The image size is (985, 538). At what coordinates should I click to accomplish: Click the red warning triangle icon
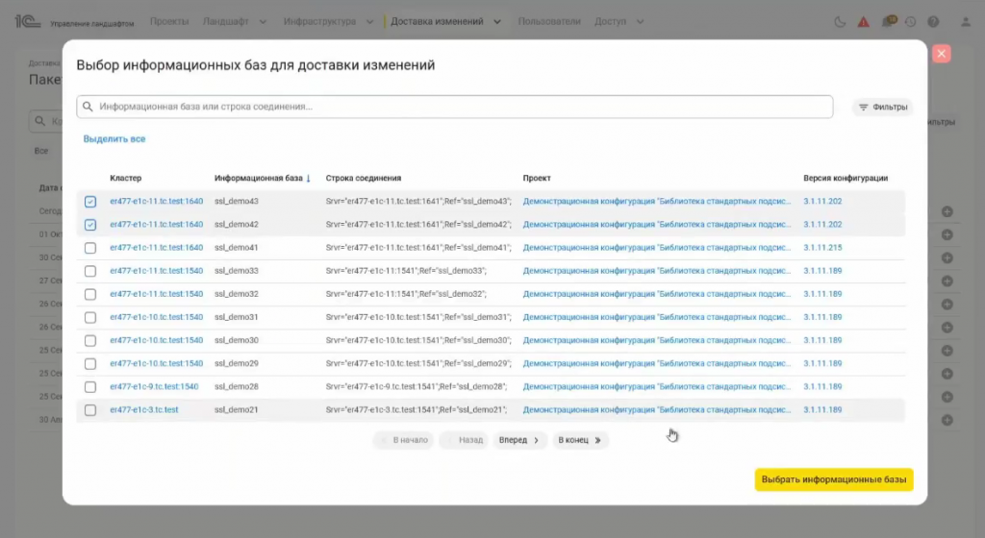(863, 21)
